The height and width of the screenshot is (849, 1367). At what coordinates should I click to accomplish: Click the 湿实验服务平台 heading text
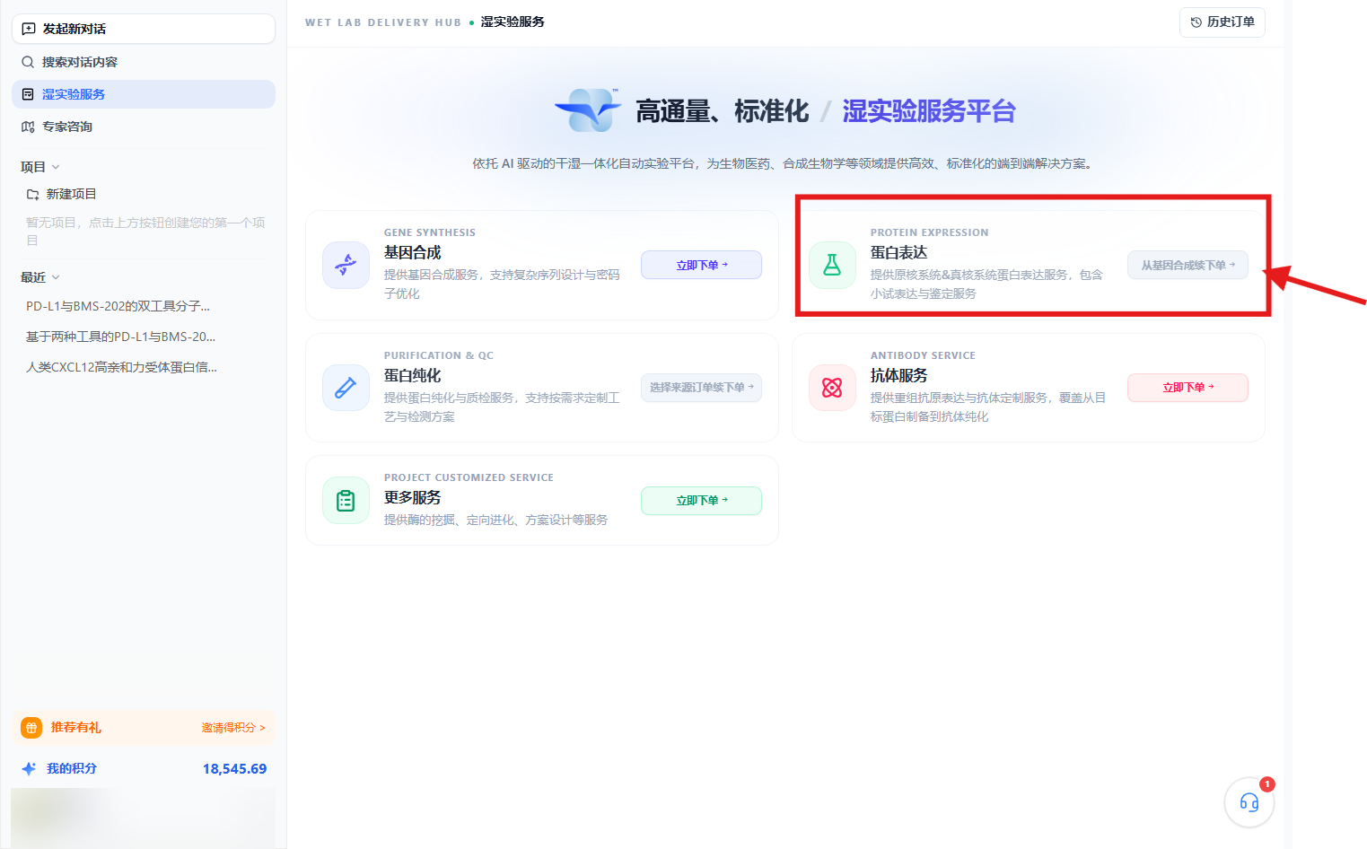point(929,111)
